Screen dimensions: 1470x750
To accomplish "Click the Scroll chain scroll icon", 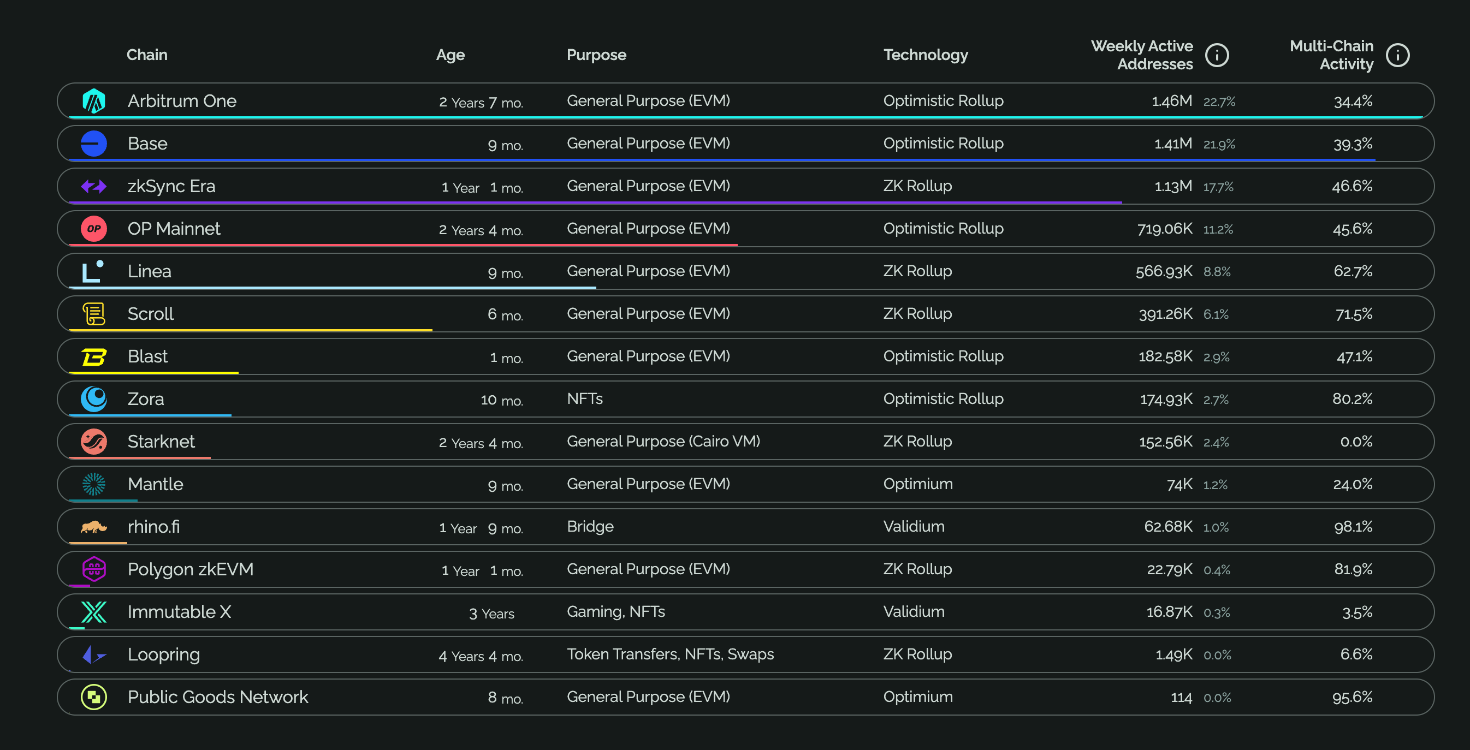I will pyautogui.click(x=93, y=314).
